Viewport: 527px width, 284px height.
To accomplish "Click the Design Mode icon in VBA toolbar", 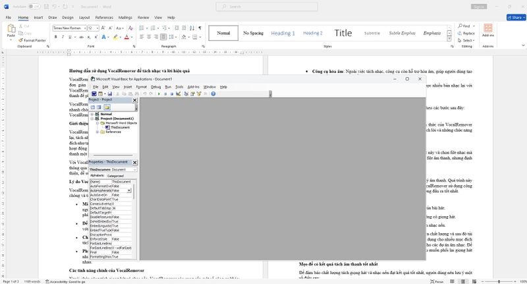I will click(x=178, y=94).
